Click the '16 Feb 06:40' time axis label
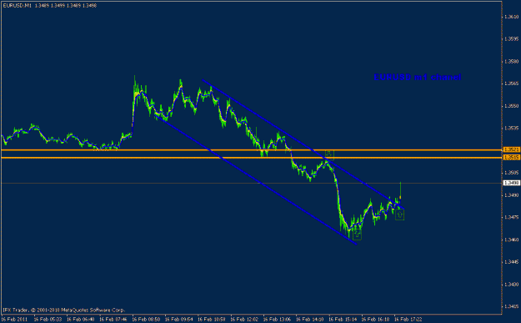 point(80,320)
